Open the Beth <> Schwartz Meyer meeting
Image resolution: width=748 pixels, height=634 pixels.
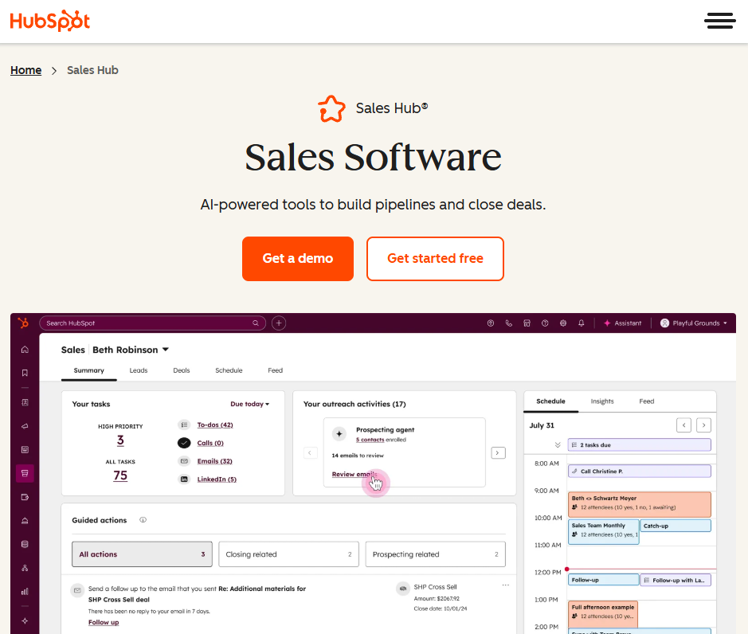coord(639,504)
